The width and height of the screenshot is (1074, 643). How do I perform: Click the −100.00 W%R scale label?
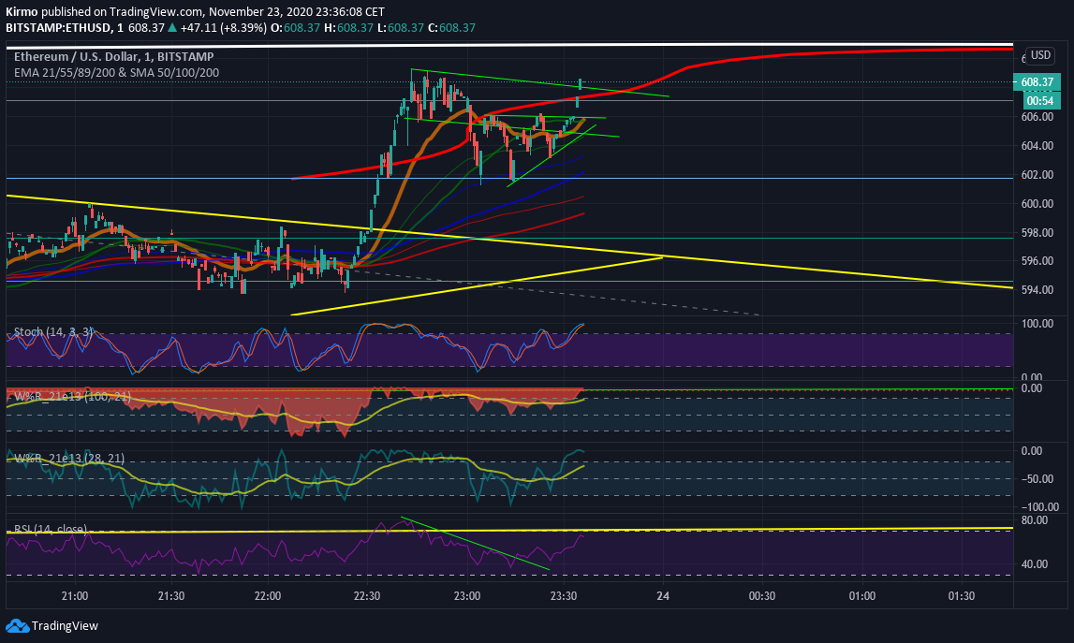pos(1039,506)
